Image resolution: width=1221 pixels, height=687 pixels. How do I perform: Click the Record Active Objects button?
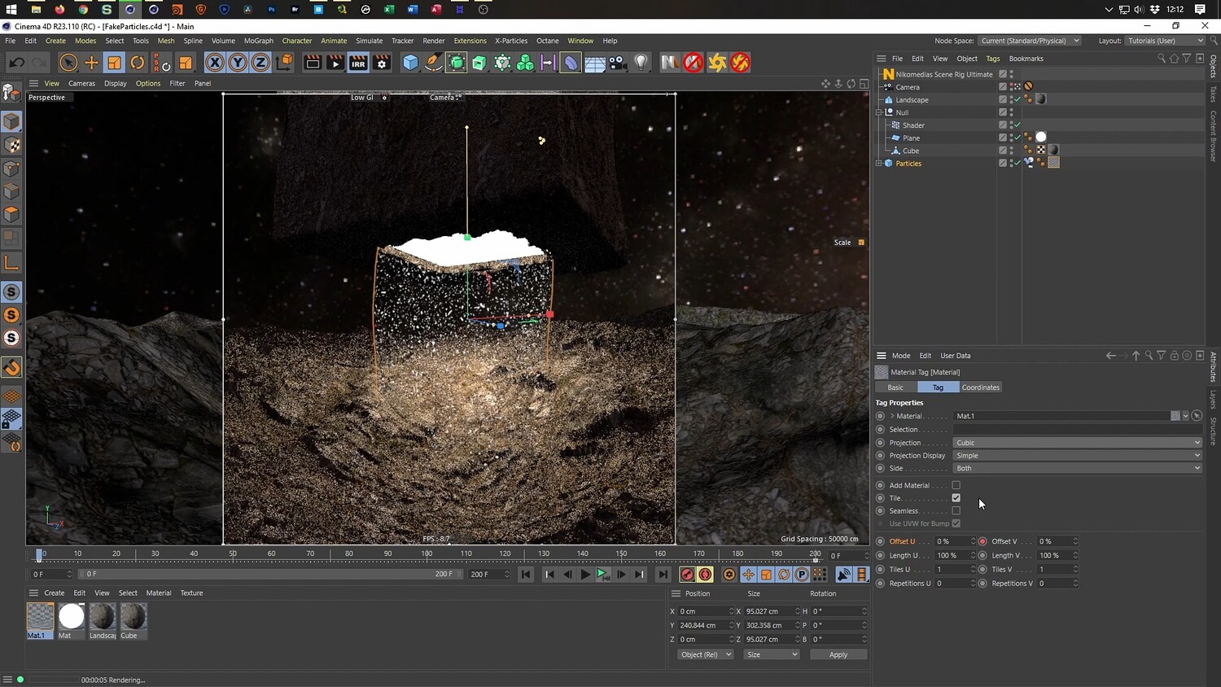(x=688, y=575)
